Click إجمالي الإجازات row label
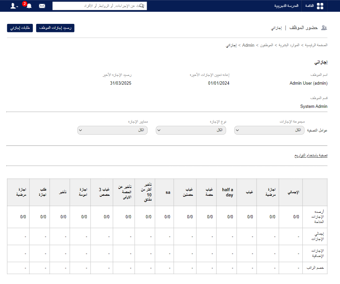Screen dimensions: 340x284 pyautogui.click(x=317, y=236)
